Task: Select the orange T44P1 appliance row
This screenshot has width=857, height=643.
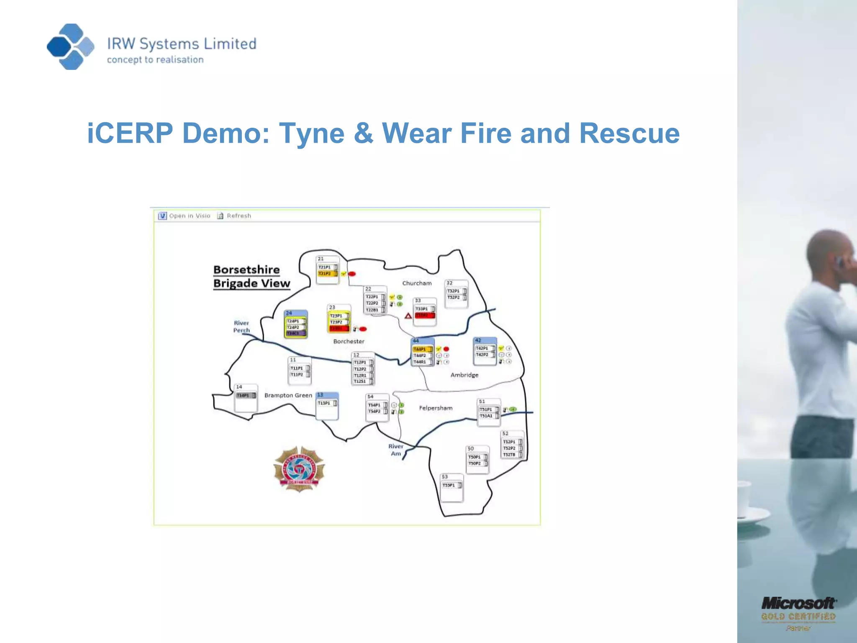Action: [423, 349]
